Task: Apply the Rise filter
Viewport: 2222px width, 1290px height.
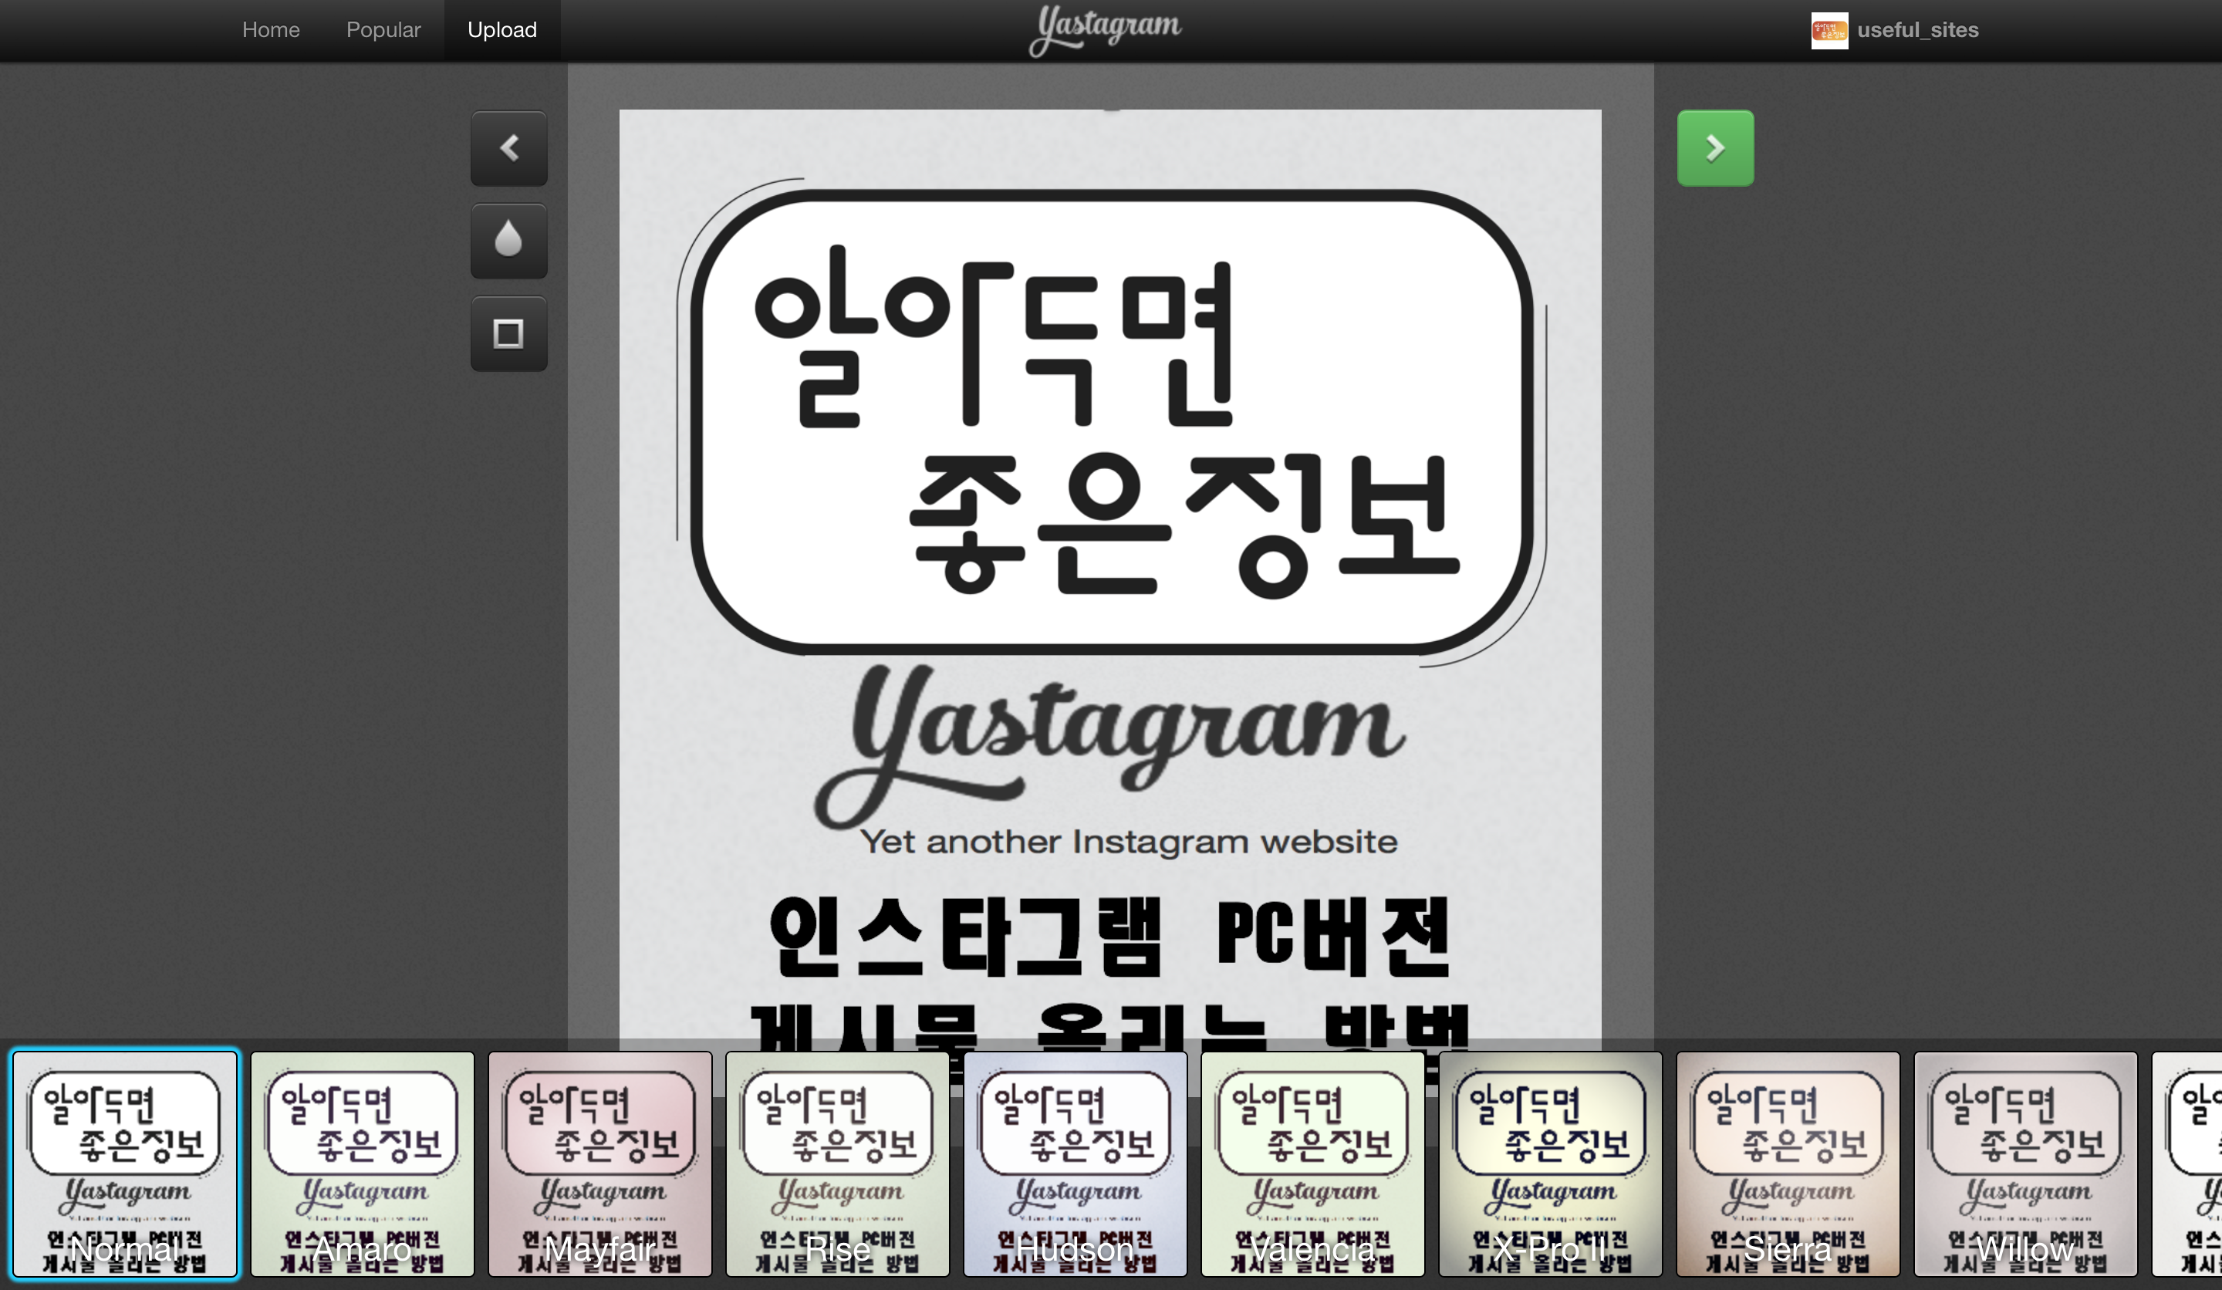Action: tap(837, 1163)
